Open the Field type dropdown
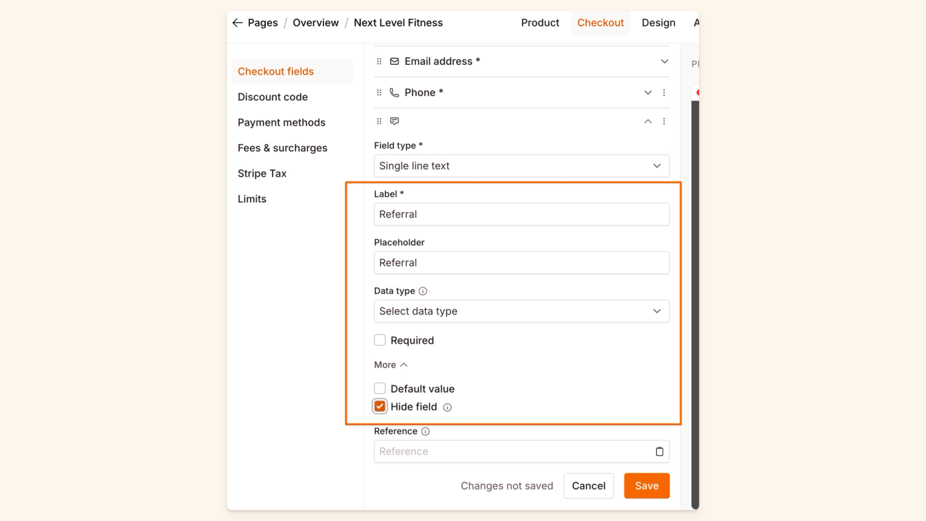 tap(521, 166)
